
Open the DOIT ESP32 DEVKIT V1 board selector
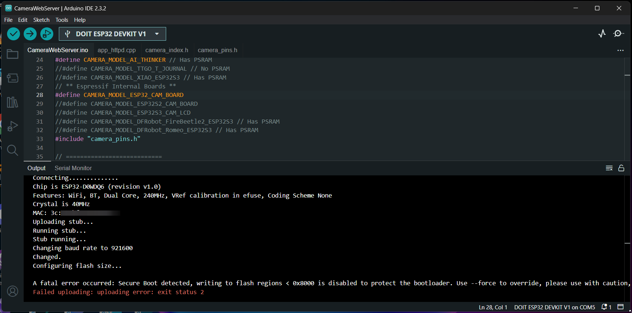(x=112, y=34)
